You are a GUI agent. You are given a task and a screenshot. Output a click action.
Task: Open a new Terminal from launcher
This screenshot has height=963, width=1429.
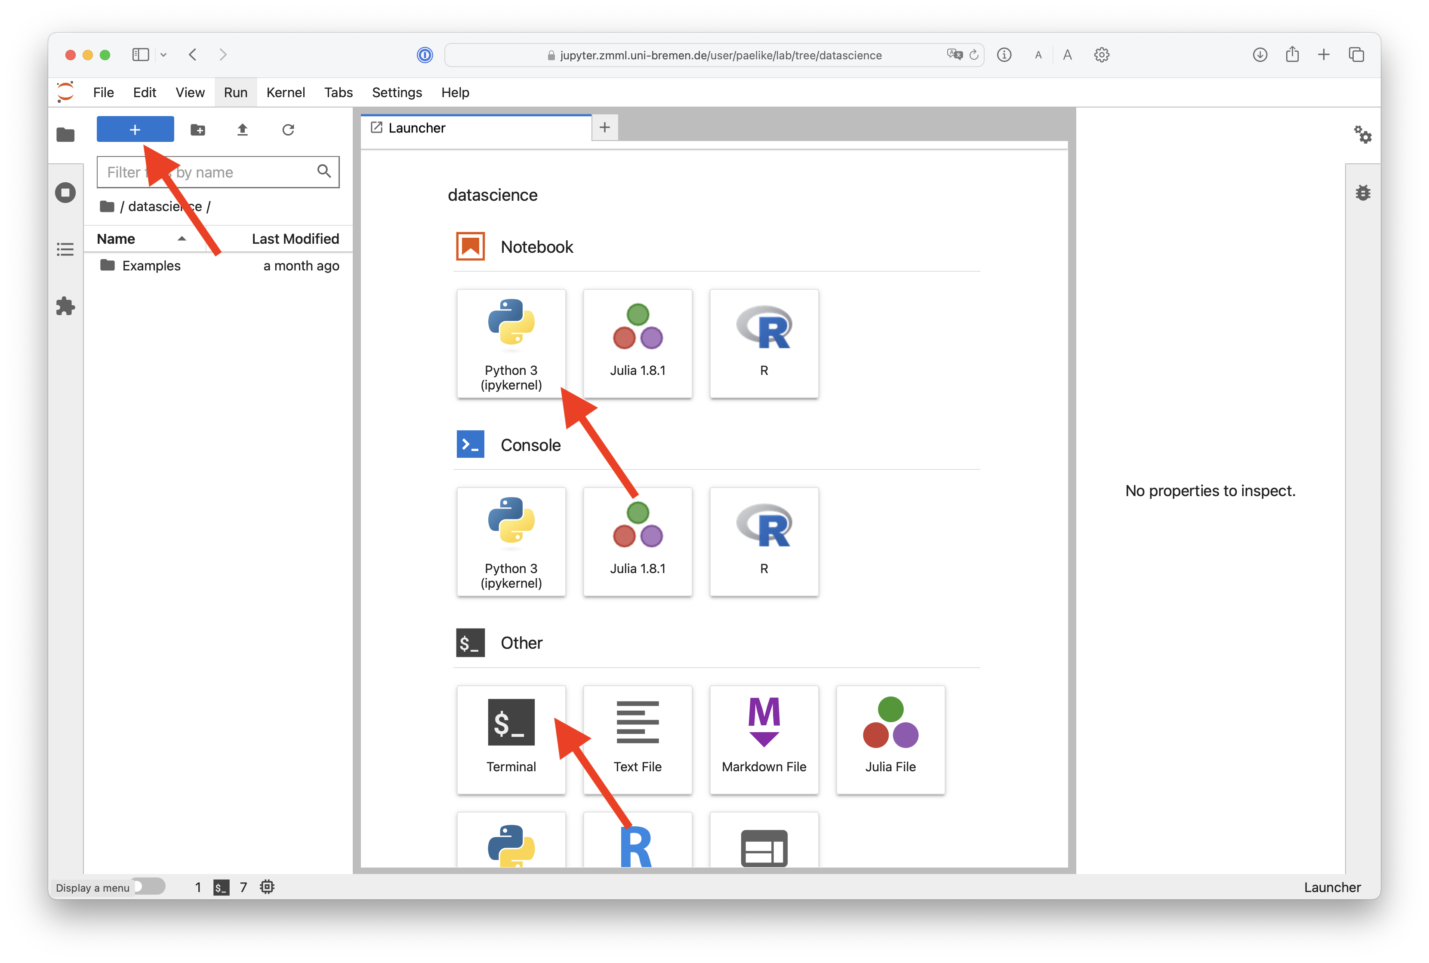pyautogui.click(x=511, y=740)
